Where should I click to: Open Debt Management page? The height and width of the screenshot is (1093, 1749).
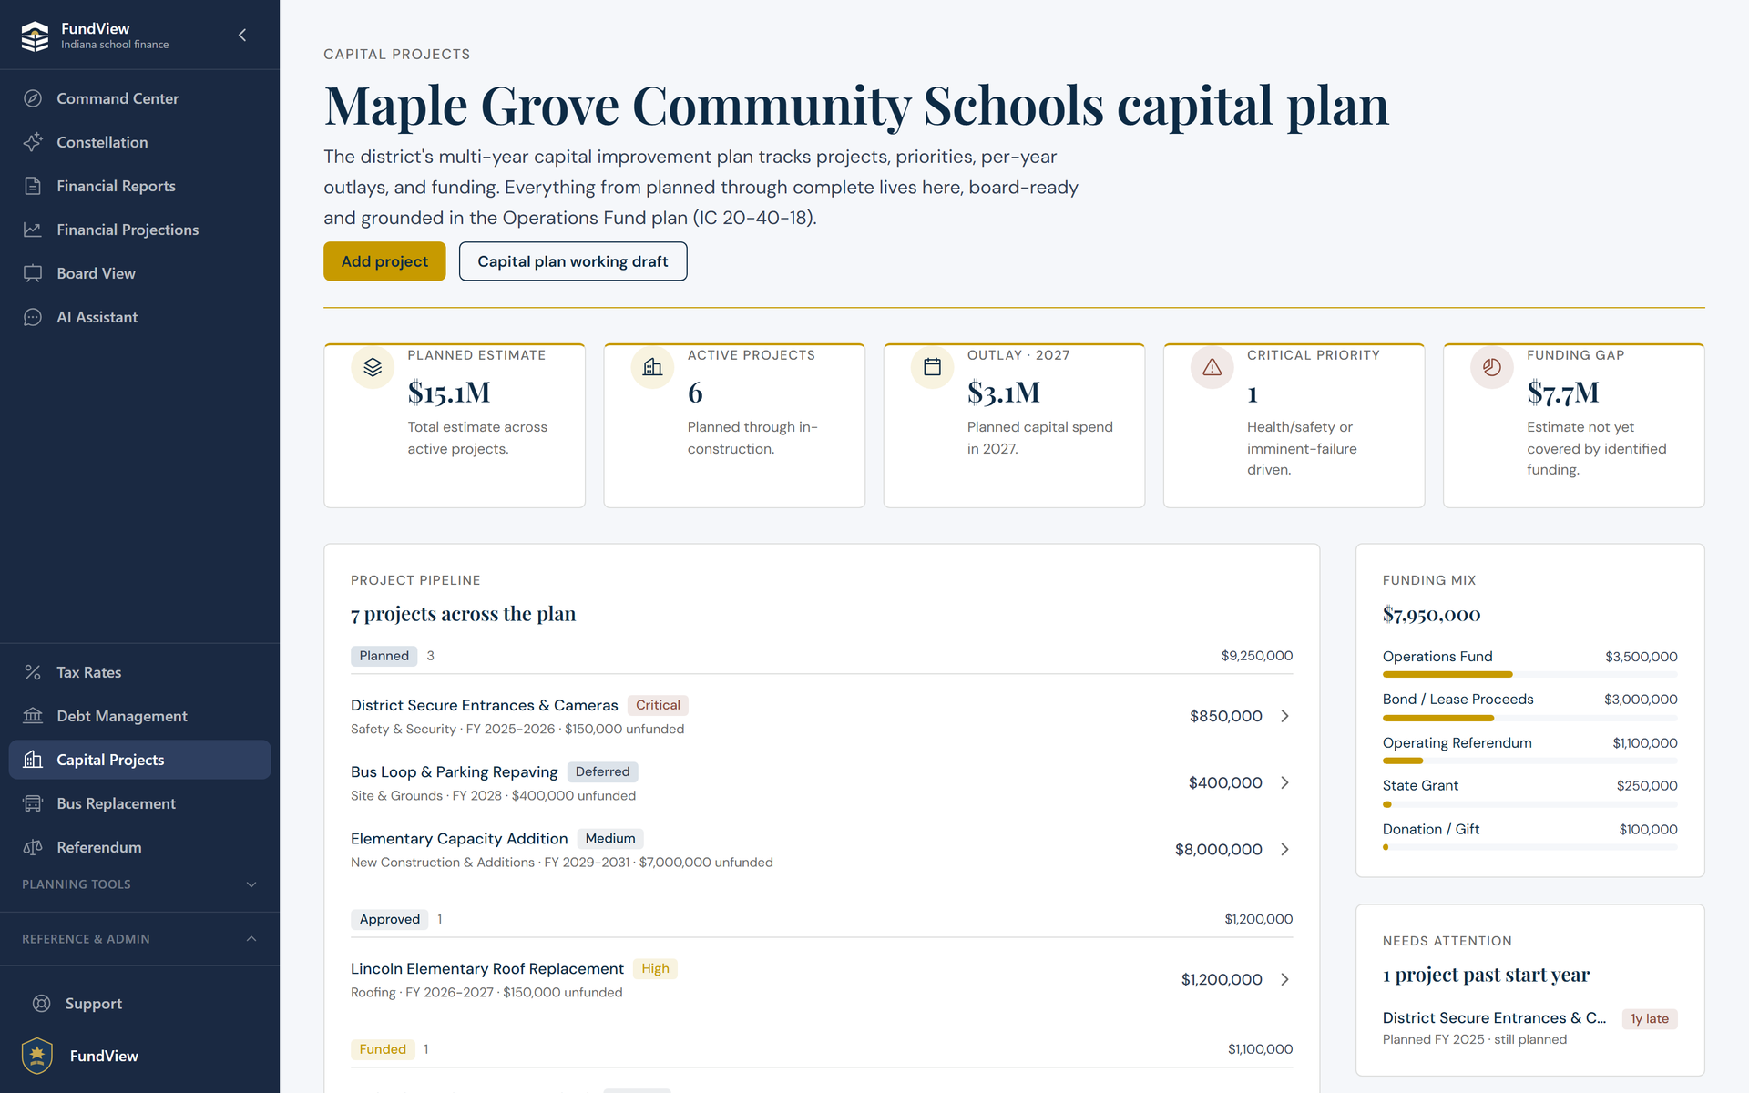(x=139, y=716)
